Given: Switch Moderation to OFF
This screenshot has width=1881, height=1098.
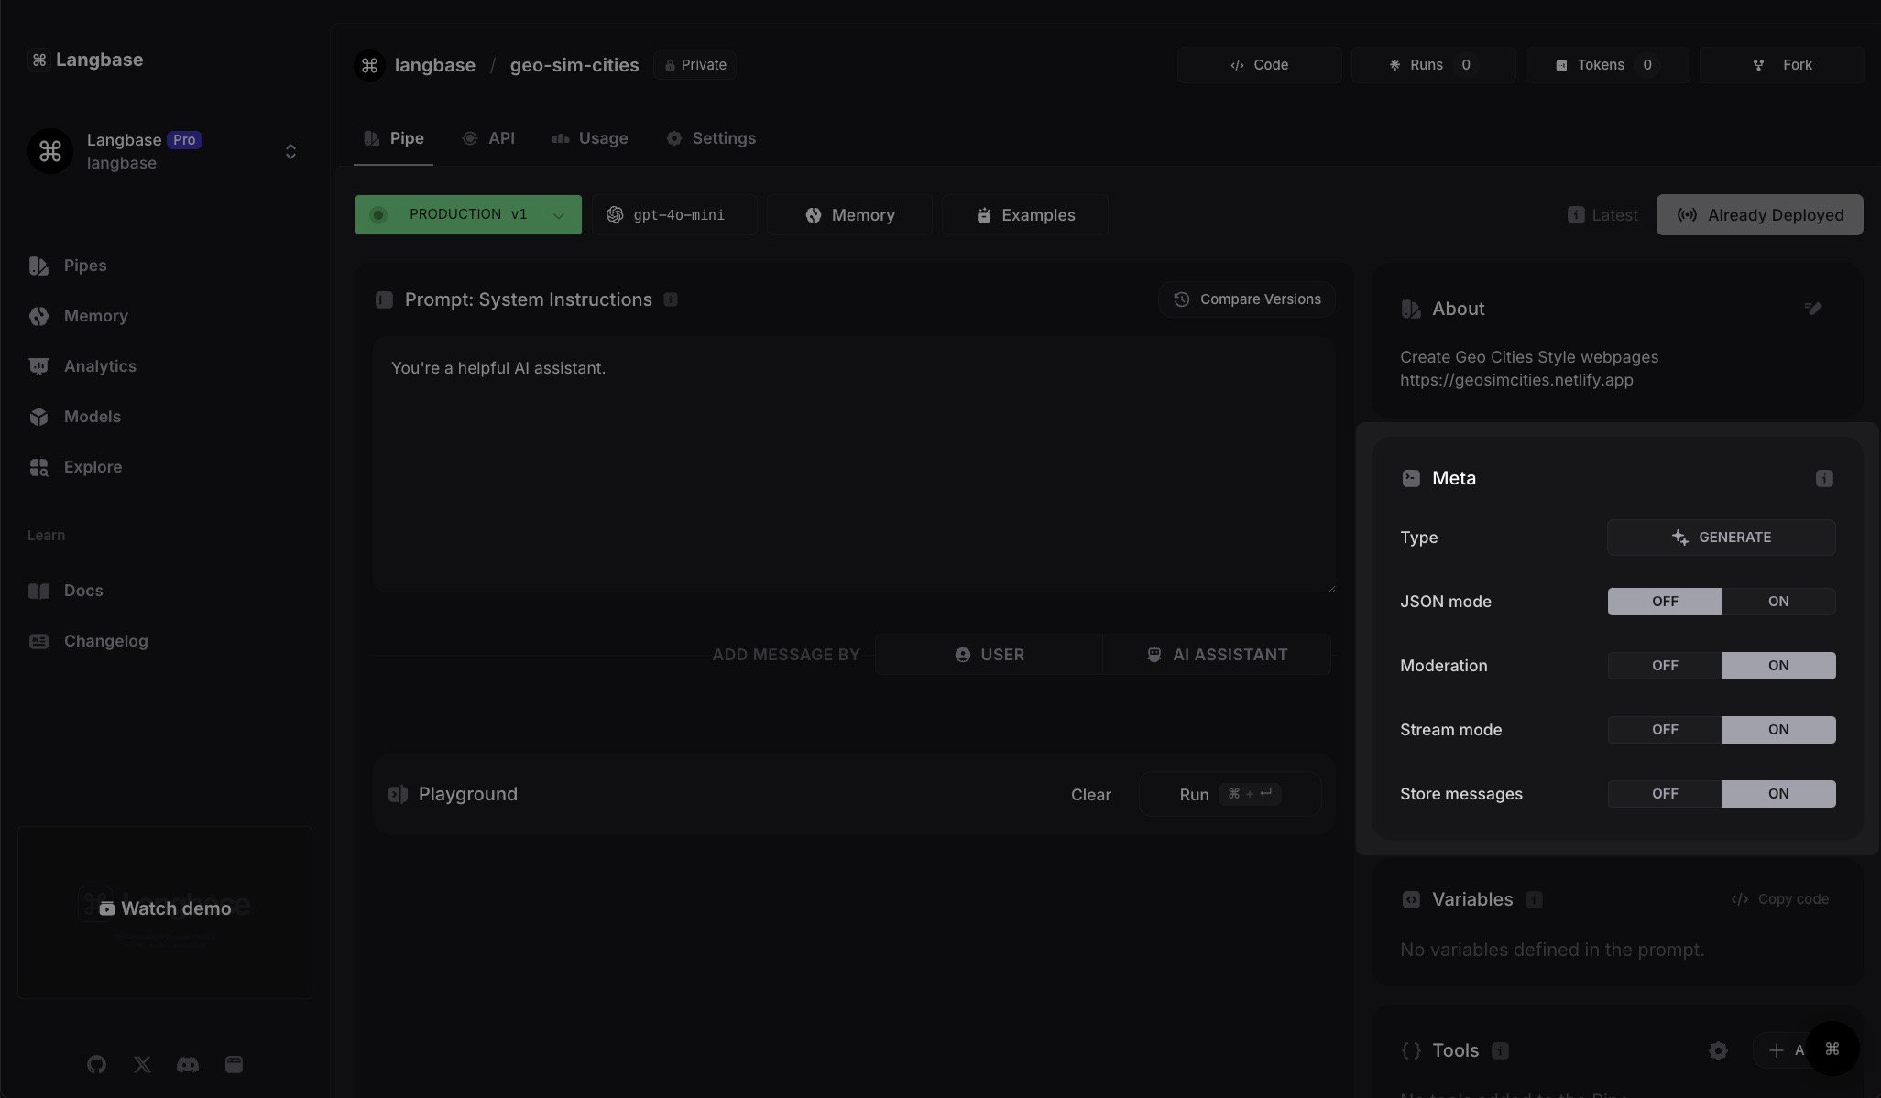Looking at the screenshot, I should tap(1664, 666).
